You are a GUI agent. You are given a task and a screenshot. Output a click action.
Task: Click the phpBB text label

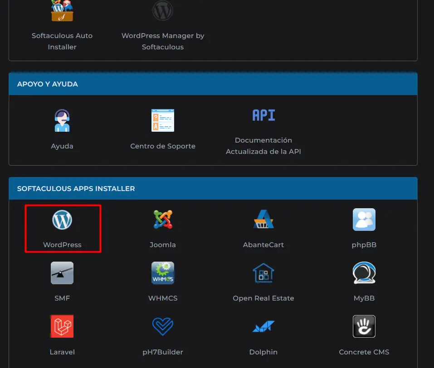tap(364, 245)
